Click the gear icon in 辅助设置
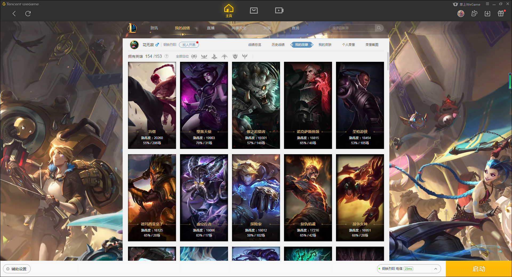This screenshot has height=277, width=512. pyautogui.click(x=8, y=269)
